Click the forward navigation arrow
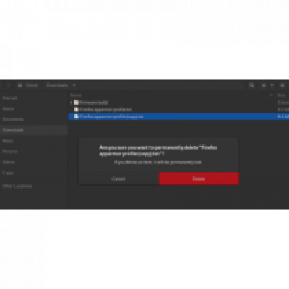Image resolution: width=289 pixels, height=289 pixels. [9, 85]
